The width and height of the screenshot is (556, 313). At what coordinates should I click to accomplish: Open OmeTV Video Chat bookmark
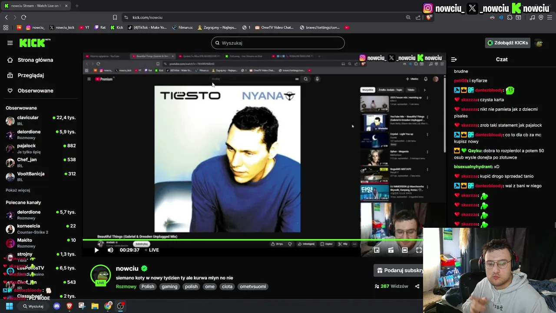point(275,27)
